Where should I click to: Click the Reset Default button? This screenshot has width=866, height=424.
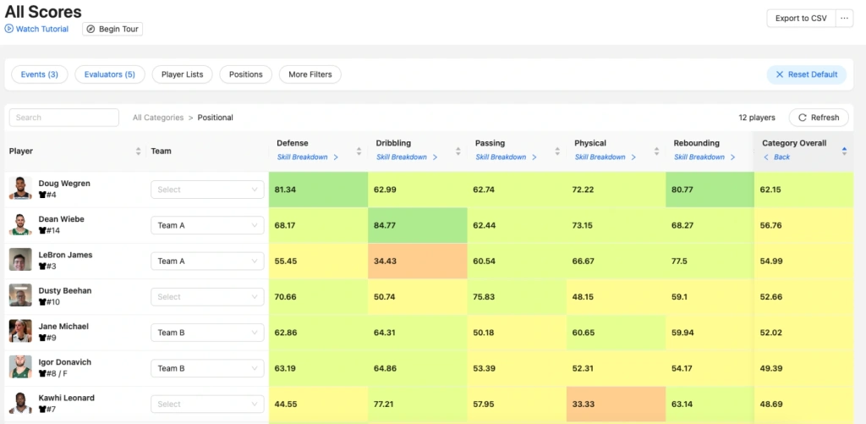tap(806, 74)
